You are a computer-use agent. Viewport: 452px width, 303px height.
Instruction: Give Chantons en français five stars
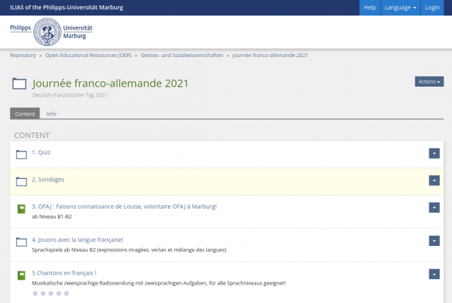[x=67, y=293]
